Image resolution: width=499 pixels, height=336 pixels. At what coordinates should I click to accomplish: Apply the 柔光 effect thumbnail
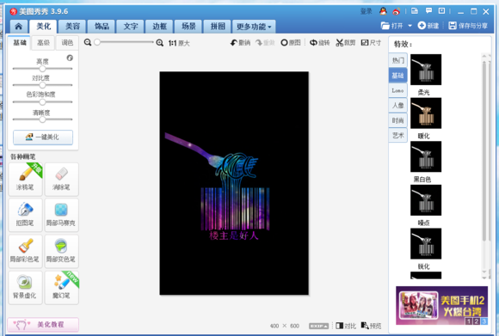[x=426, y=70]
